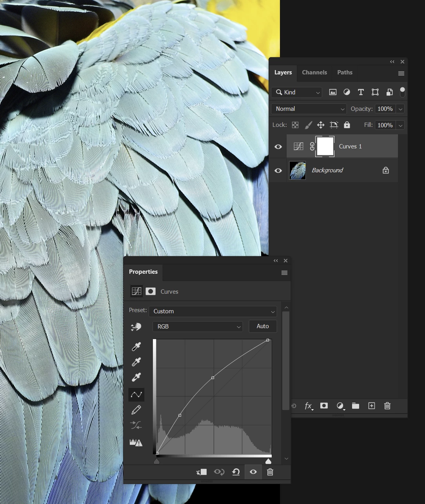Screen dimensions: 425x504
Task: Click the white point input slider
Action: 268,461
